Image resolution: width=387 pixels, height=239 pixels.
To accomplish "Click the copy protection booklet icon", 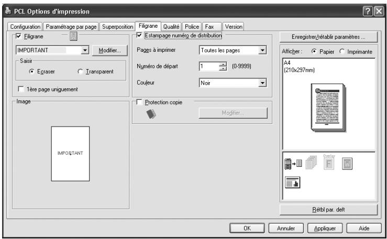I will [x=151, y=114].
